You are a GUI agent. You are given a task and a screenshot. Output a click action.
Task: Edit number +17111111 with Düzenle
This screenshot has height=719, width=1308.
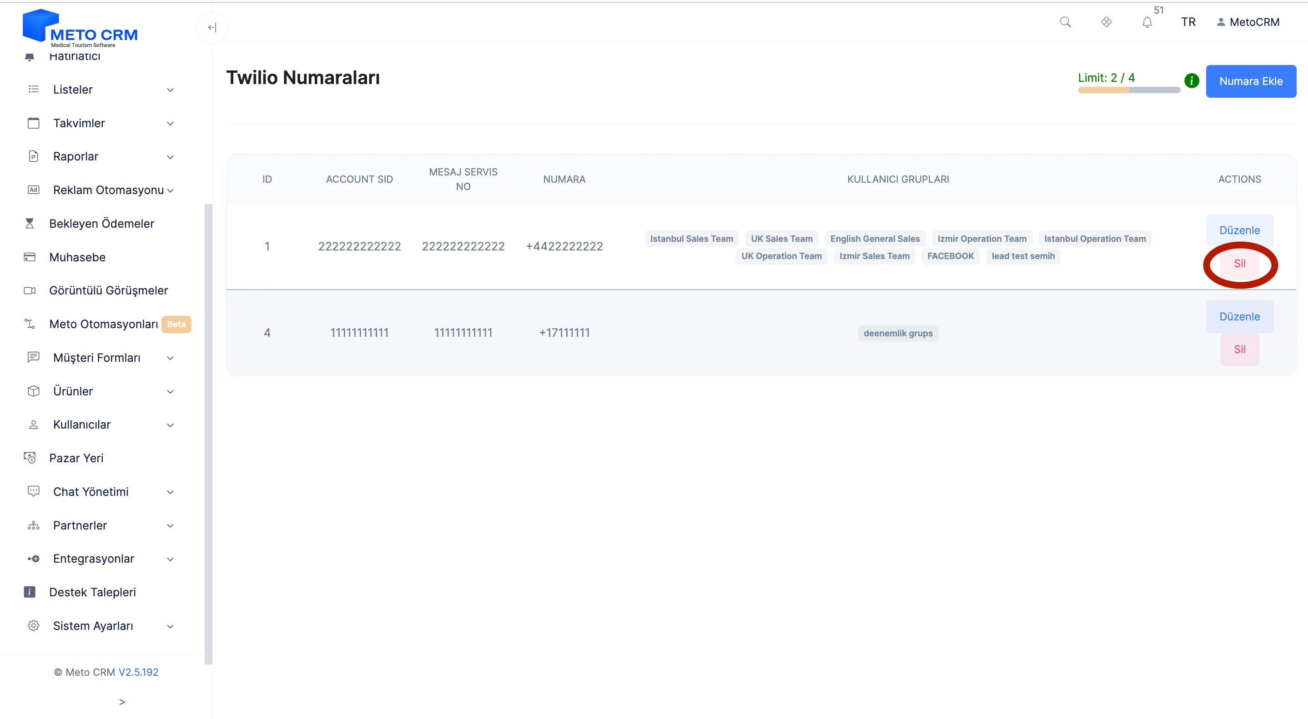(x=1239, y=317)
